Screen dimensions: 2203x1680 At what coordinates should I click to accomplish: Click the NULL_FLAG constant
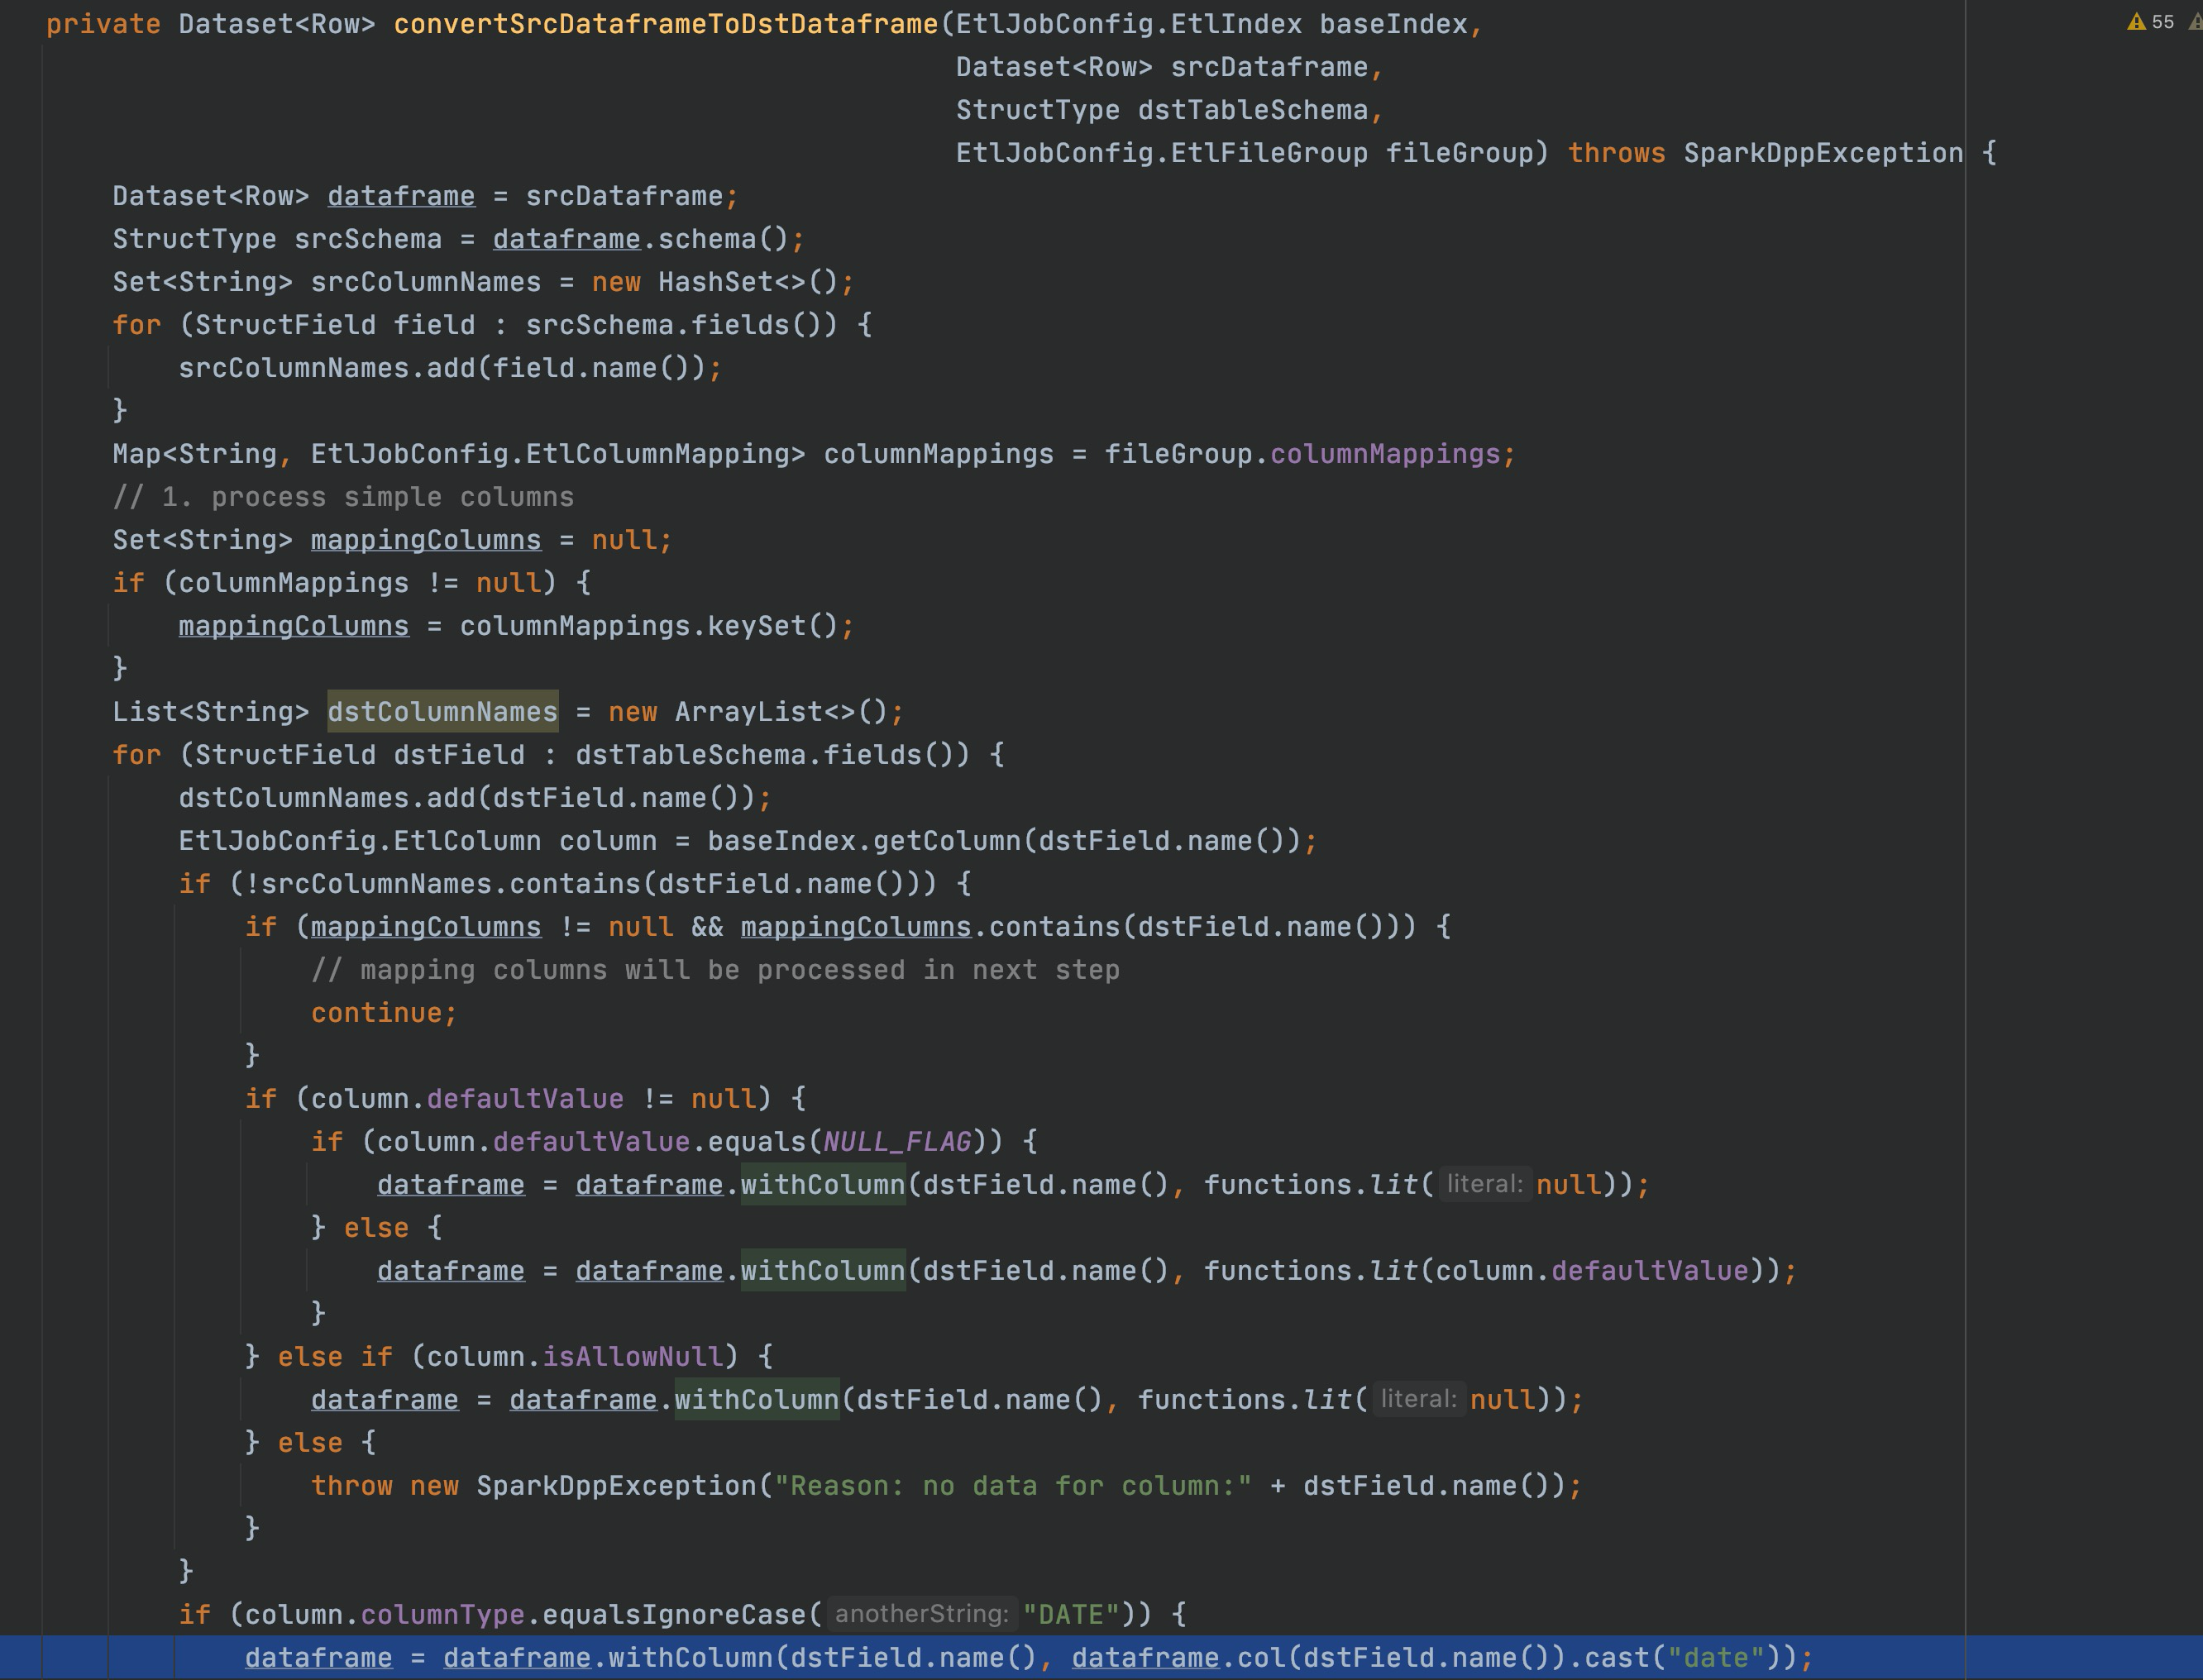pyautogui.click(x=897, y=1142)
